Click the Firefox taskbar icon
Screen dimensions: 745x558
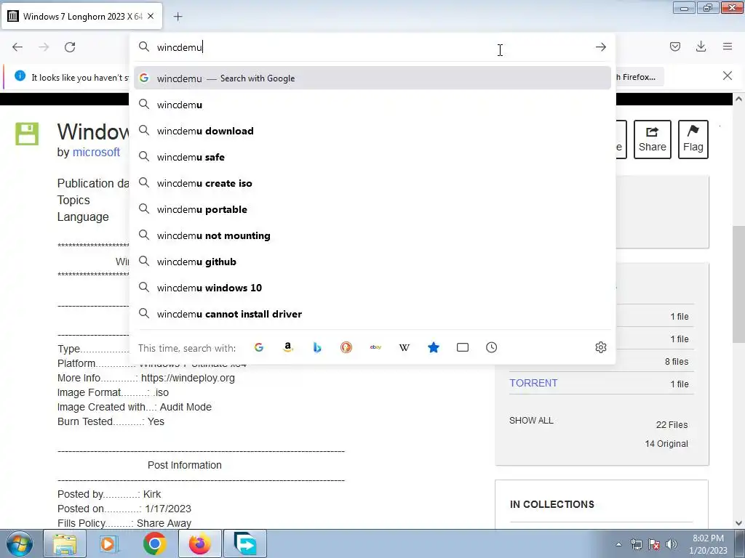pyautogui.click(x=199, y=543)
